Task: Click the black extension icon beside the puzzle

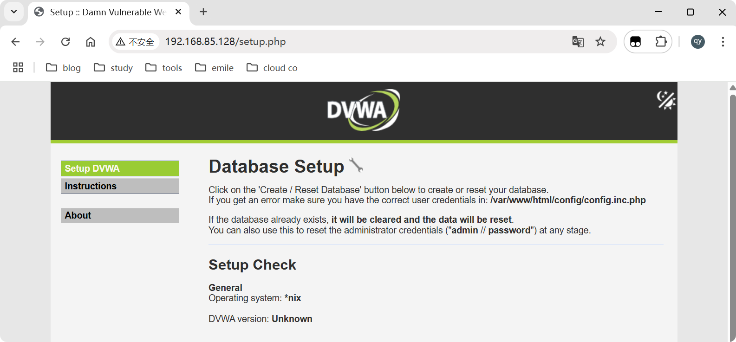Action: [635, 42]
